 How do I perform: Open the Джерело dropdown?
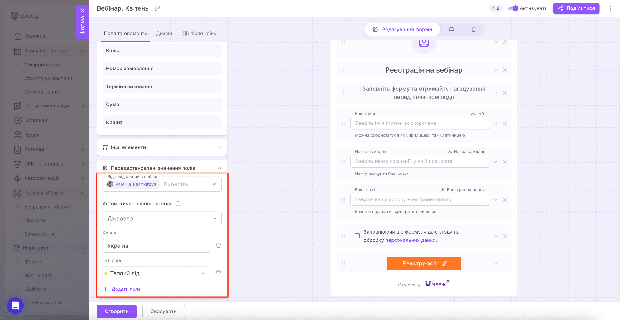click(162, 218)
